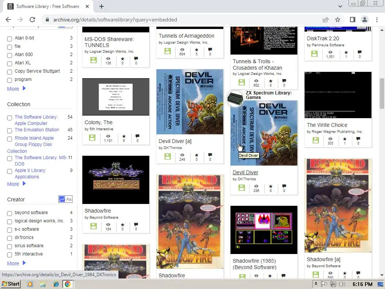Open the Chrome tab search dropdown
The image size is (385, 289).
tap(340, 6)
